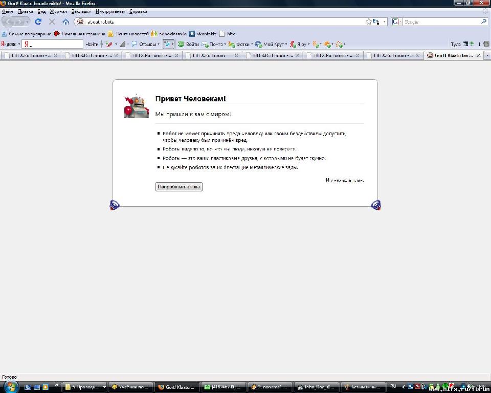Image resolution: width=491 pixels, height=393 pixels.
Task: Click the about:robots address field
Action: click(x=220, y=22)
